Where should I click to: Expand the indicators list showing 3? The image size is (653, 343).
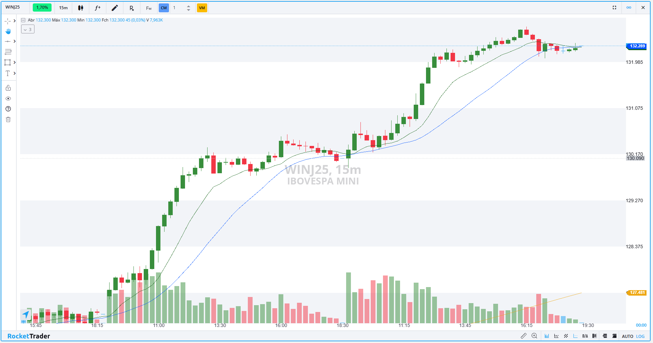28,30
